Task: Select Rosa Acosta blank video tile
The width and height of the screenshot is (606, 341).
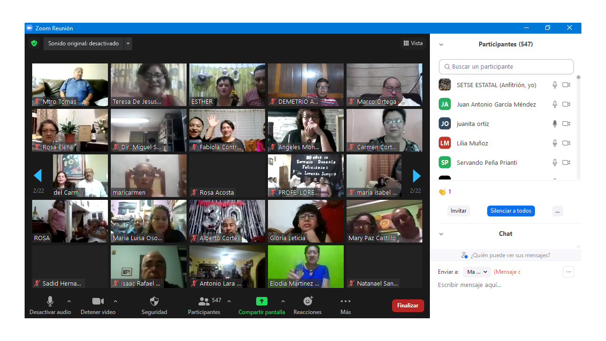Action: pyautogui.click(x=227, y=176)
